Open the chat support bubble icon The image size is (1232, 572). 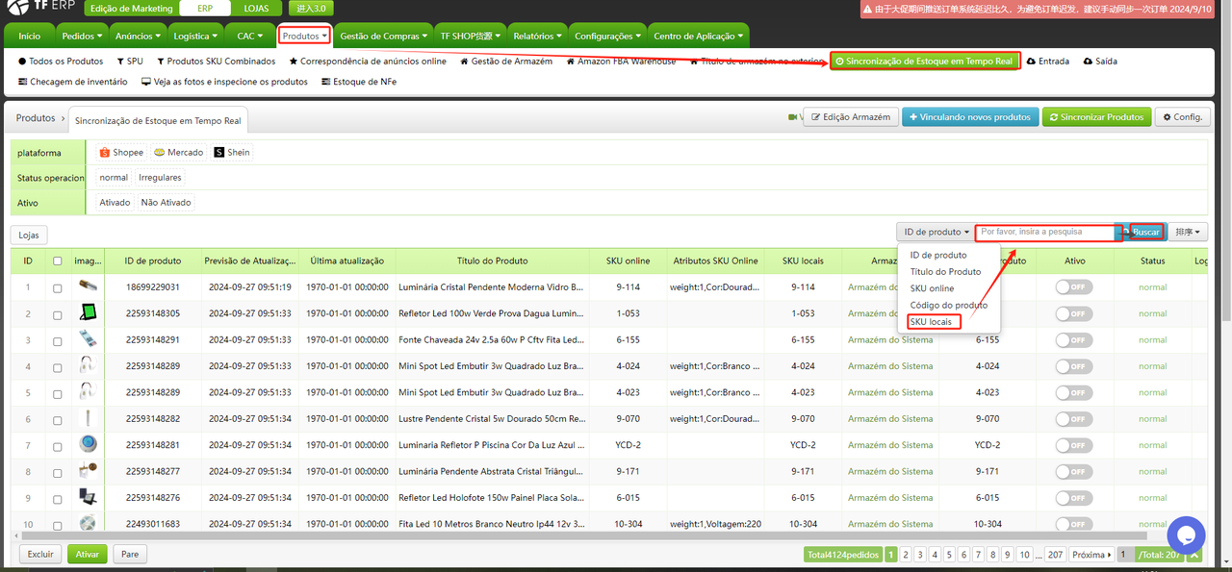tap(1186, 535)
